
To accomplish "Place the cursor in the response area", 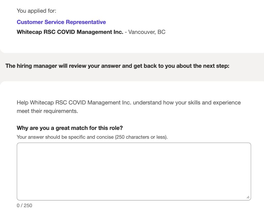I will click(134, 170).
